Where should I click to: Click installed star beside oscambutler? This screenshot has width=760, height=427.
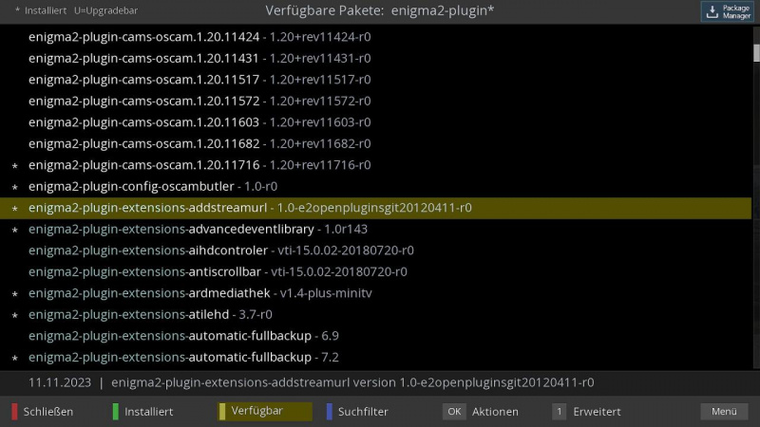pyautogui.click(x=15, y=187)
